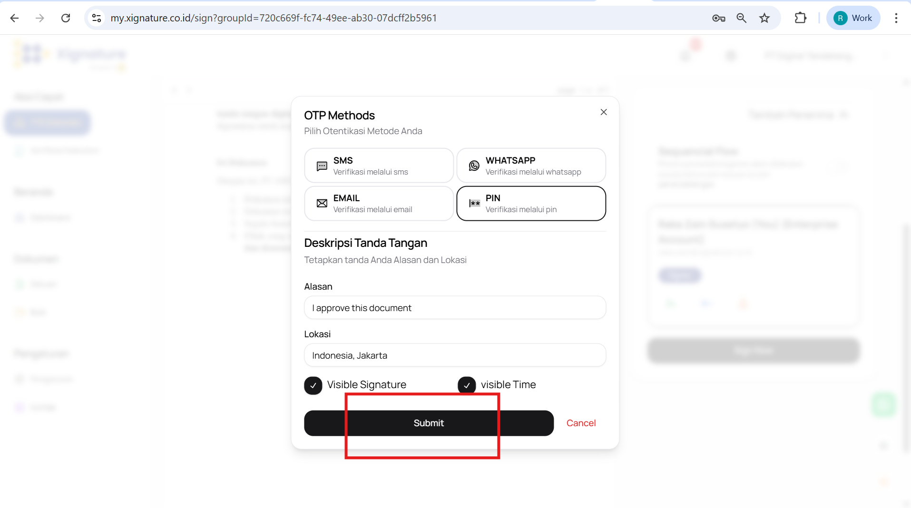
Task: Open Chrome's three-dot menu
Action: pyautogui.click(x=896, y=18)
